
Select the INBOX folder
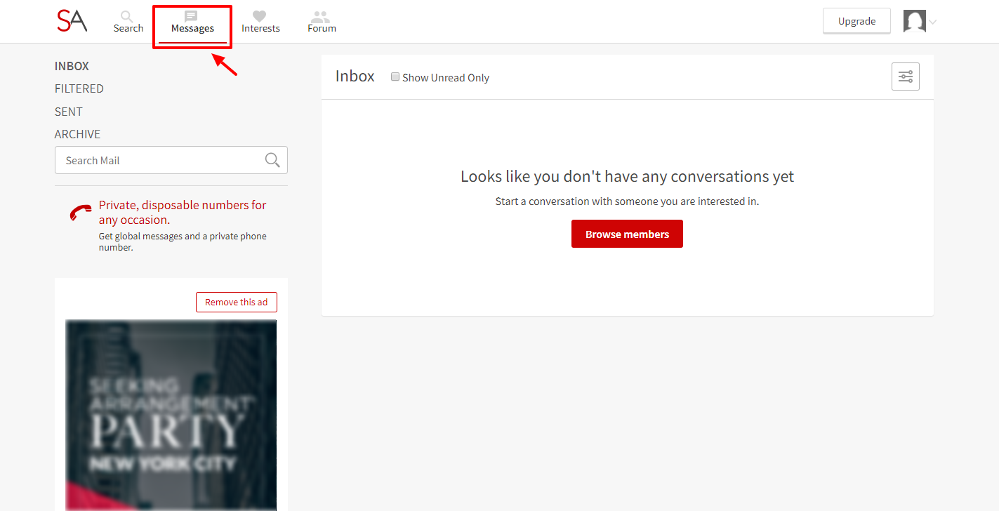(72, 66)
